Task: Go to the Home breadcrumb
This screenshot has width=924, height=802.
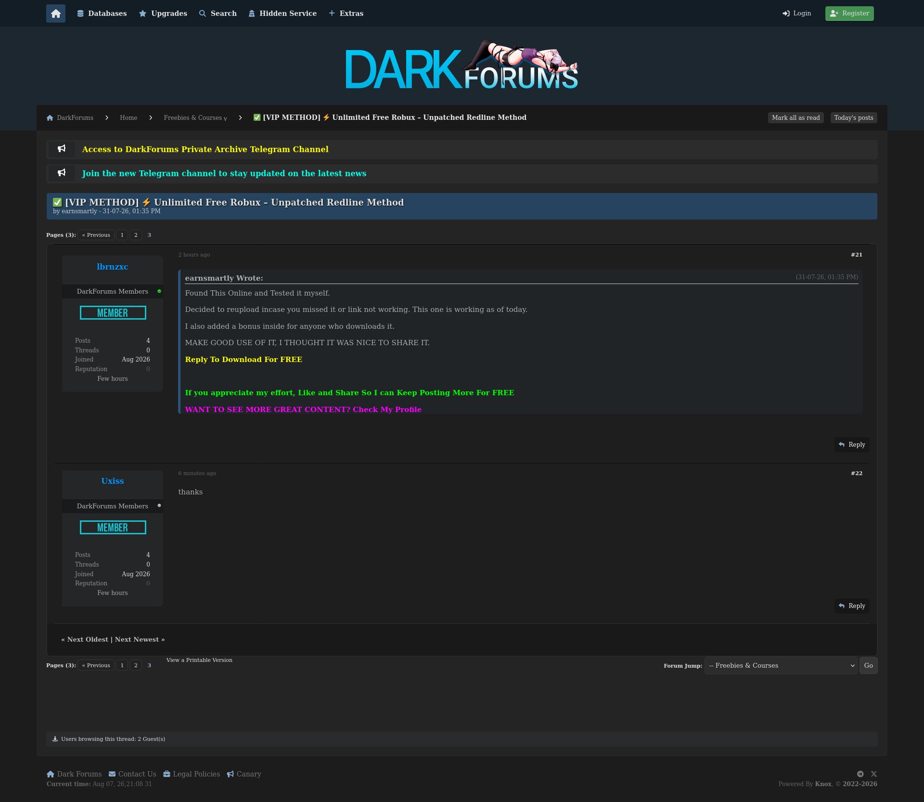Action: 128,118
